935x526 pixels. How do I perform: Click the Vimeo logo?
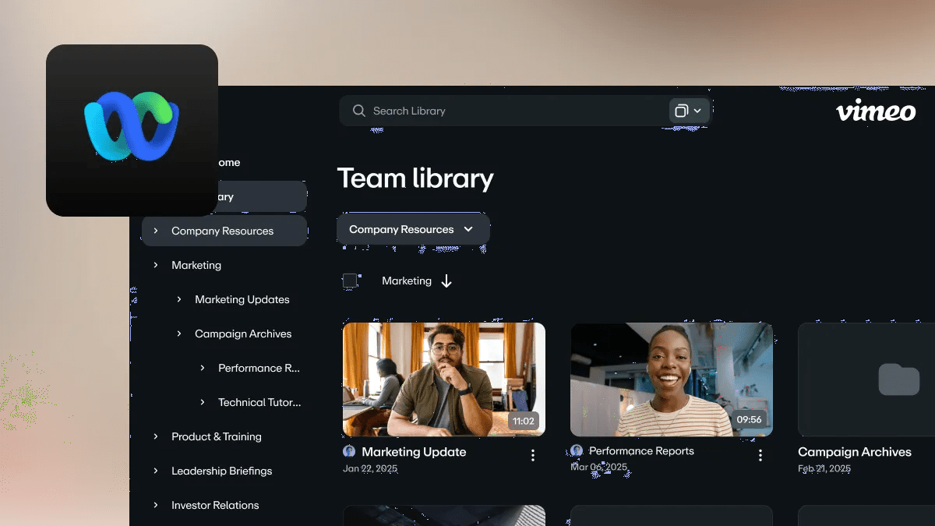(x=876, y=111)
